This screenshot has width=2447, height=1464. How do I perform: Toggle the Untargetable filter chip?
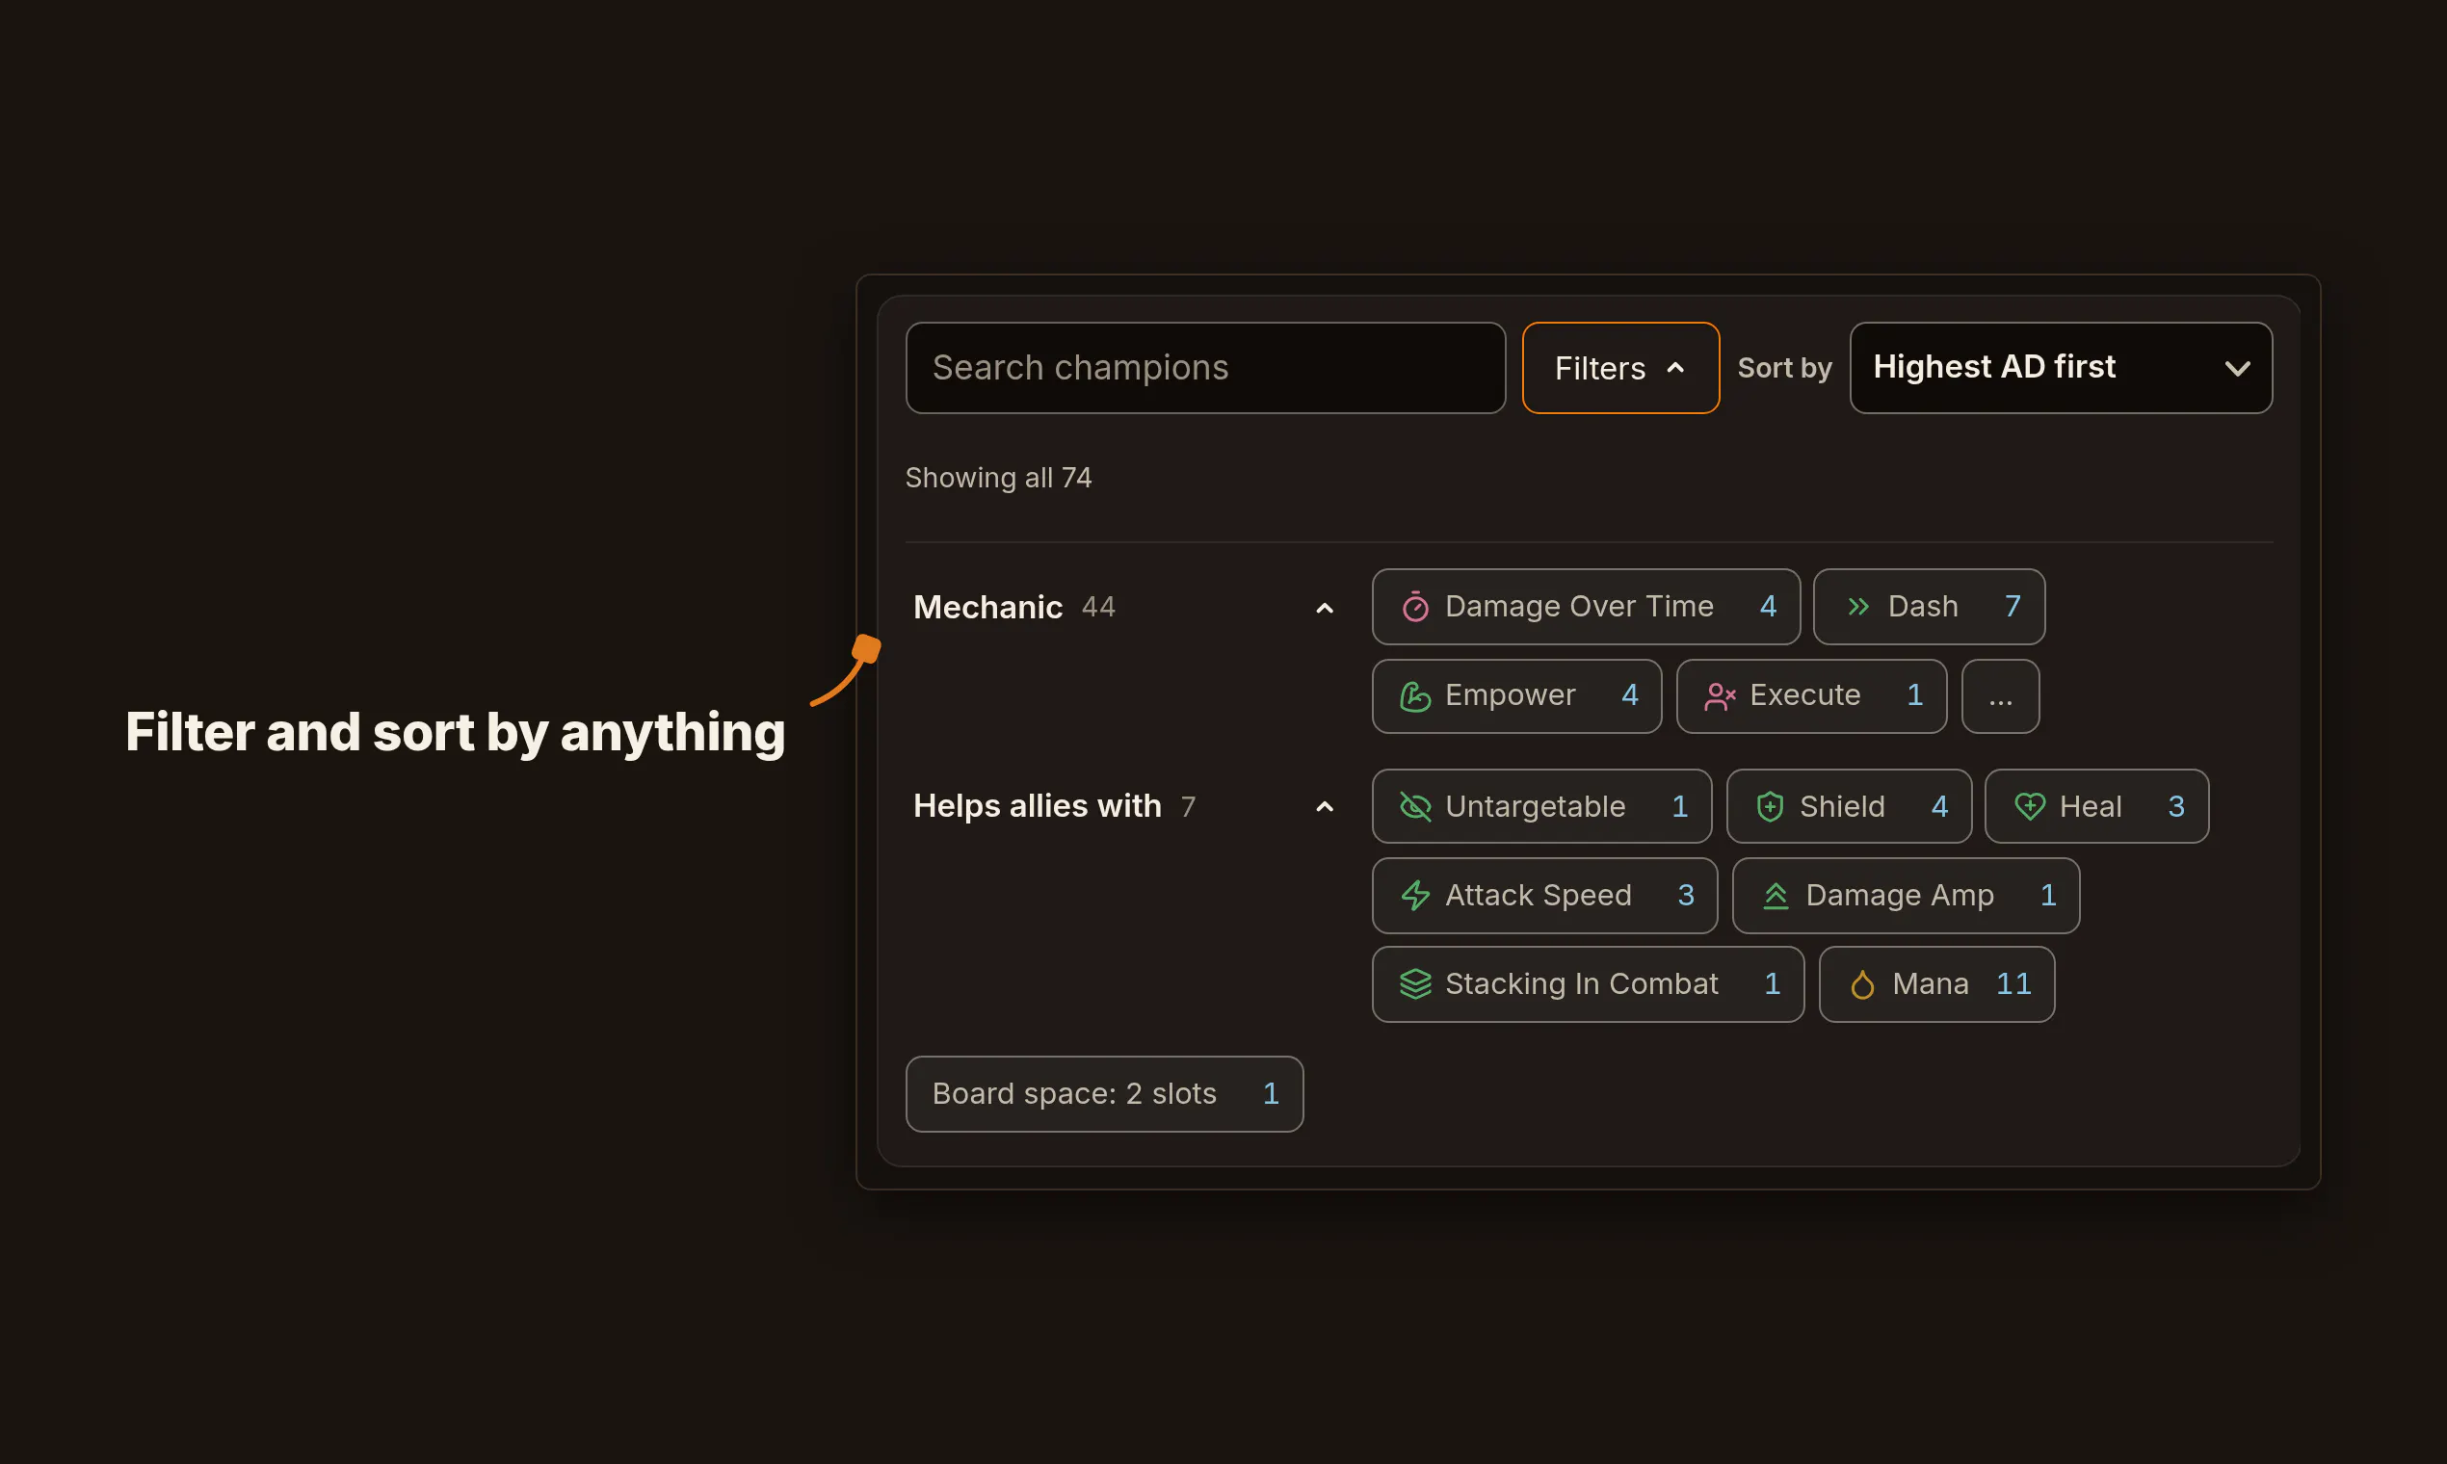pos(1541,807)
